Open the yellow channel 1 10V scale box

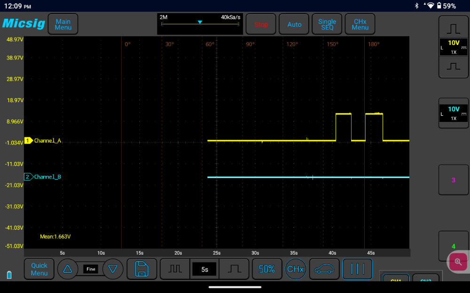454,47
